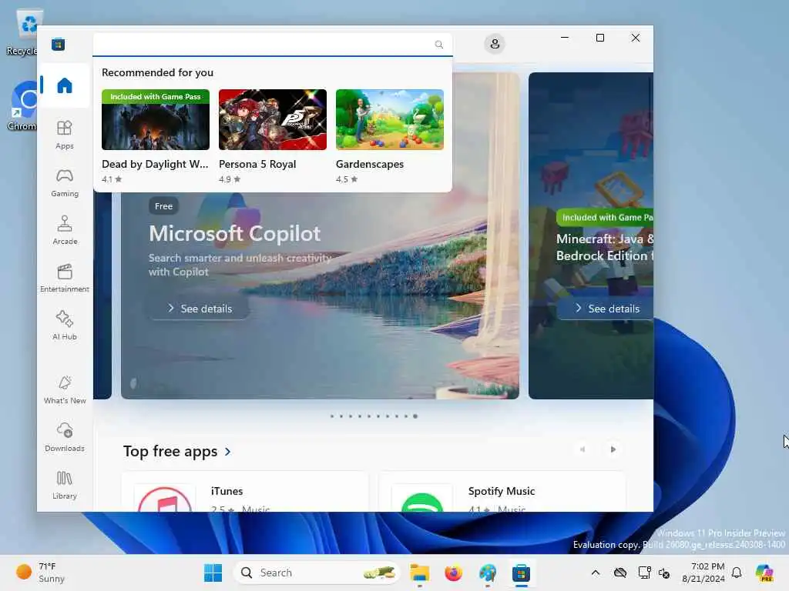This screenshot has width=789, height=591.
Task: Click the Persona 5 Royal title text
Action: 257,164
